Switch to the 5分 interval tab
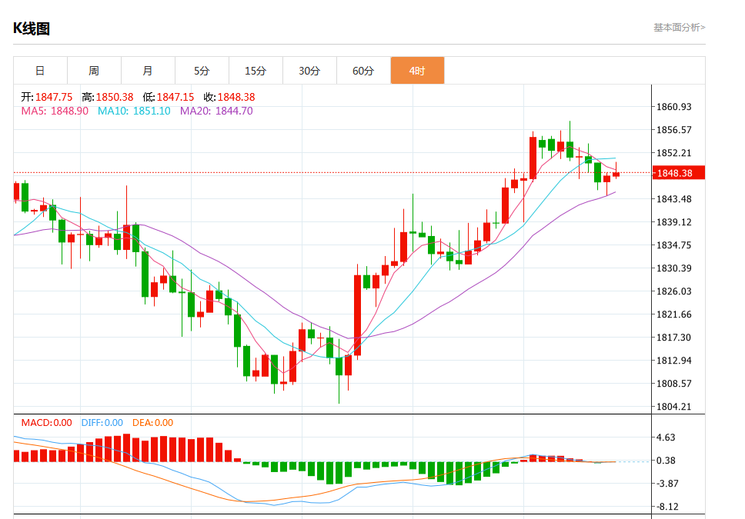 tap(202, 71)
